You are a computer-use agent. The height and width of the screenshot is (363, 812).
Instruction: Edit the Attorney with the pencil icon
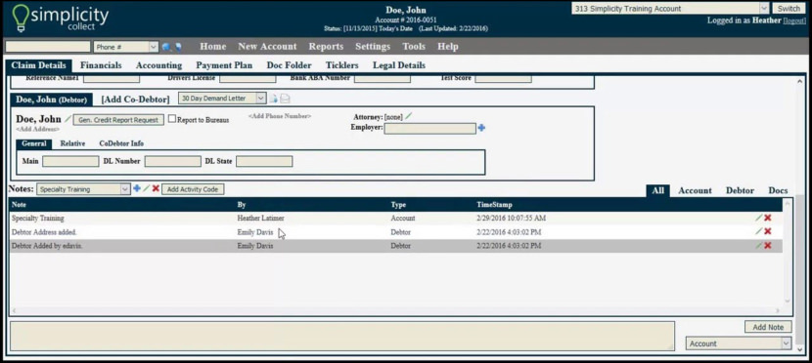click(x=409, y=117)
